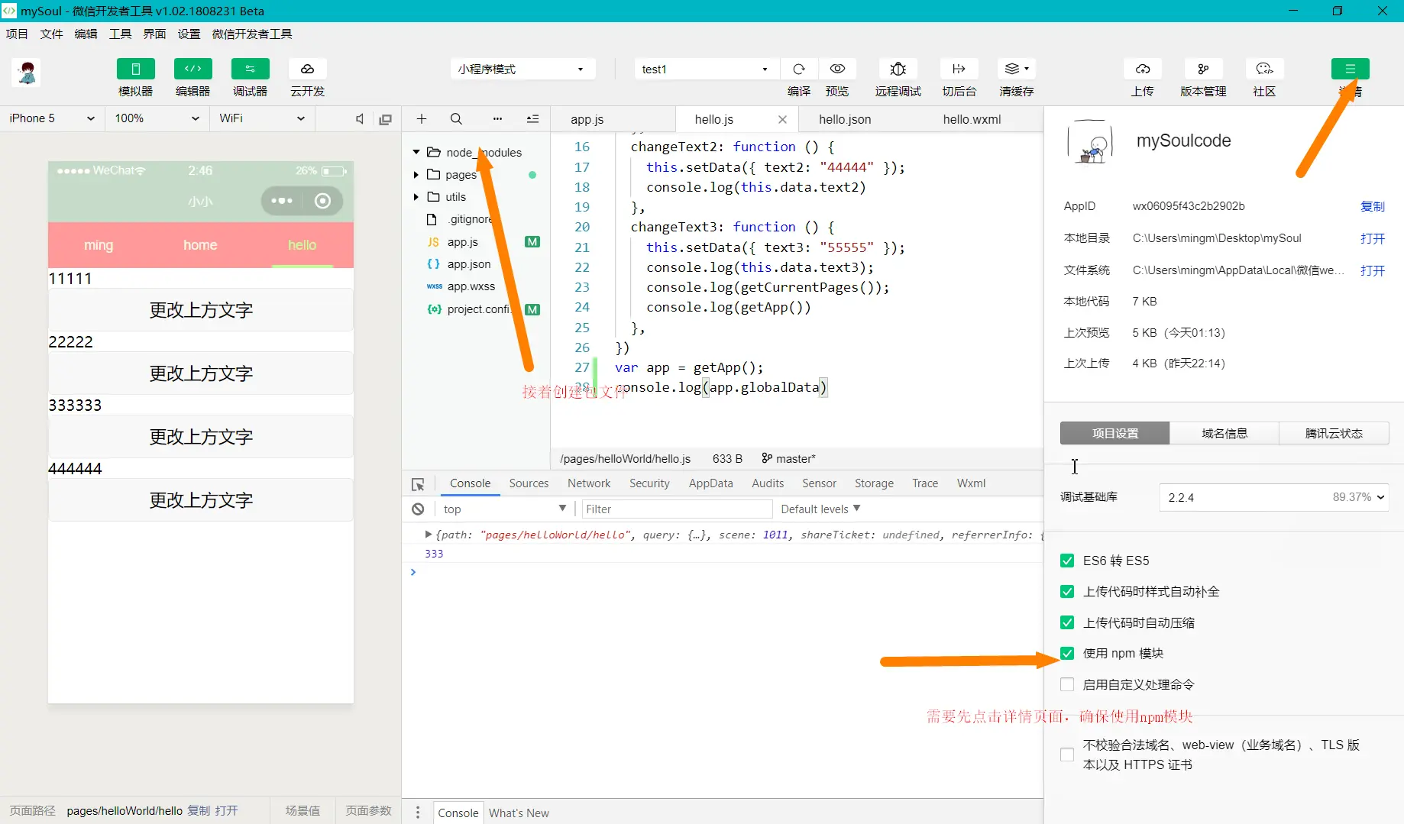Open the AppData devtools tab
The width and height of the screenshot is (1404, 824).
tap(710, 483)
